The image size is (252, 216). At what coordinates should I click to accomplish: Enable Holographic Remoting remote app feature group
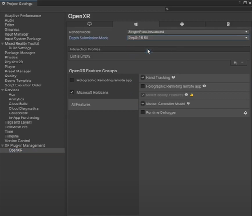(72, 80)
